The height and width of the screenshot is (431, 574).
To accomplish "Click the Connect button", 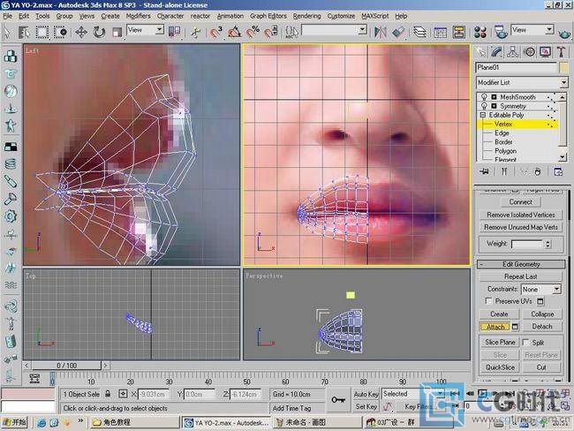I will coord(520,201).
